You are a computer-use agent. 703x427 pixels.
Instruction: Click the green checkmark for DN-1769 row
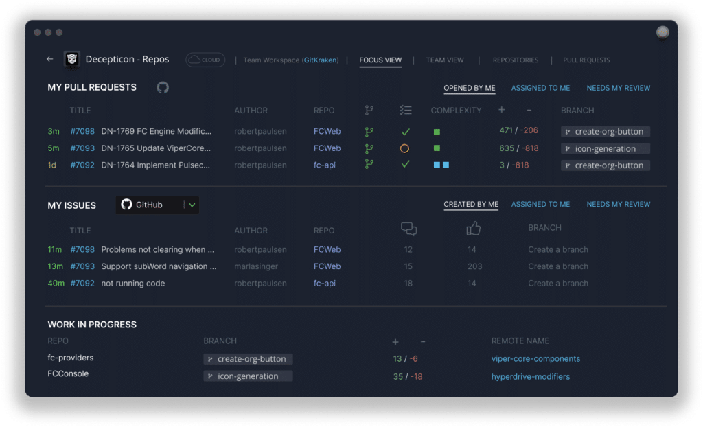(x=405, y=132)
